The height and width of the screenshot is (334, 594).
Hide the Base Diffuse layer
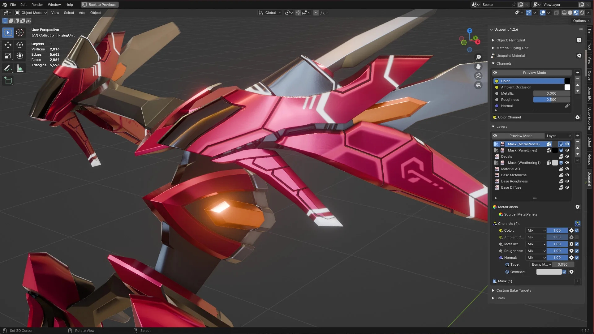coord(567,187)
